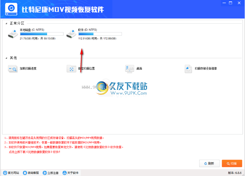The height and width of the screenshot is (176, 245).
Task: Open 关于软件 in bottom bar
Action: (73, 173)
